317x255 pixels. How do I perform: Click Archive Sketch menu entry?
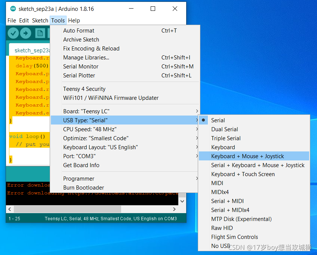(124, 40)
